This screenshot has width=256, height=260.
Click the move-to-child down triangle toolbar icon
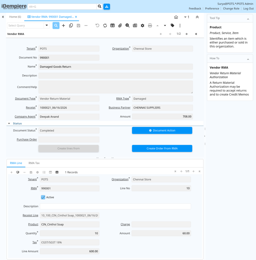(x=165, y=26)
